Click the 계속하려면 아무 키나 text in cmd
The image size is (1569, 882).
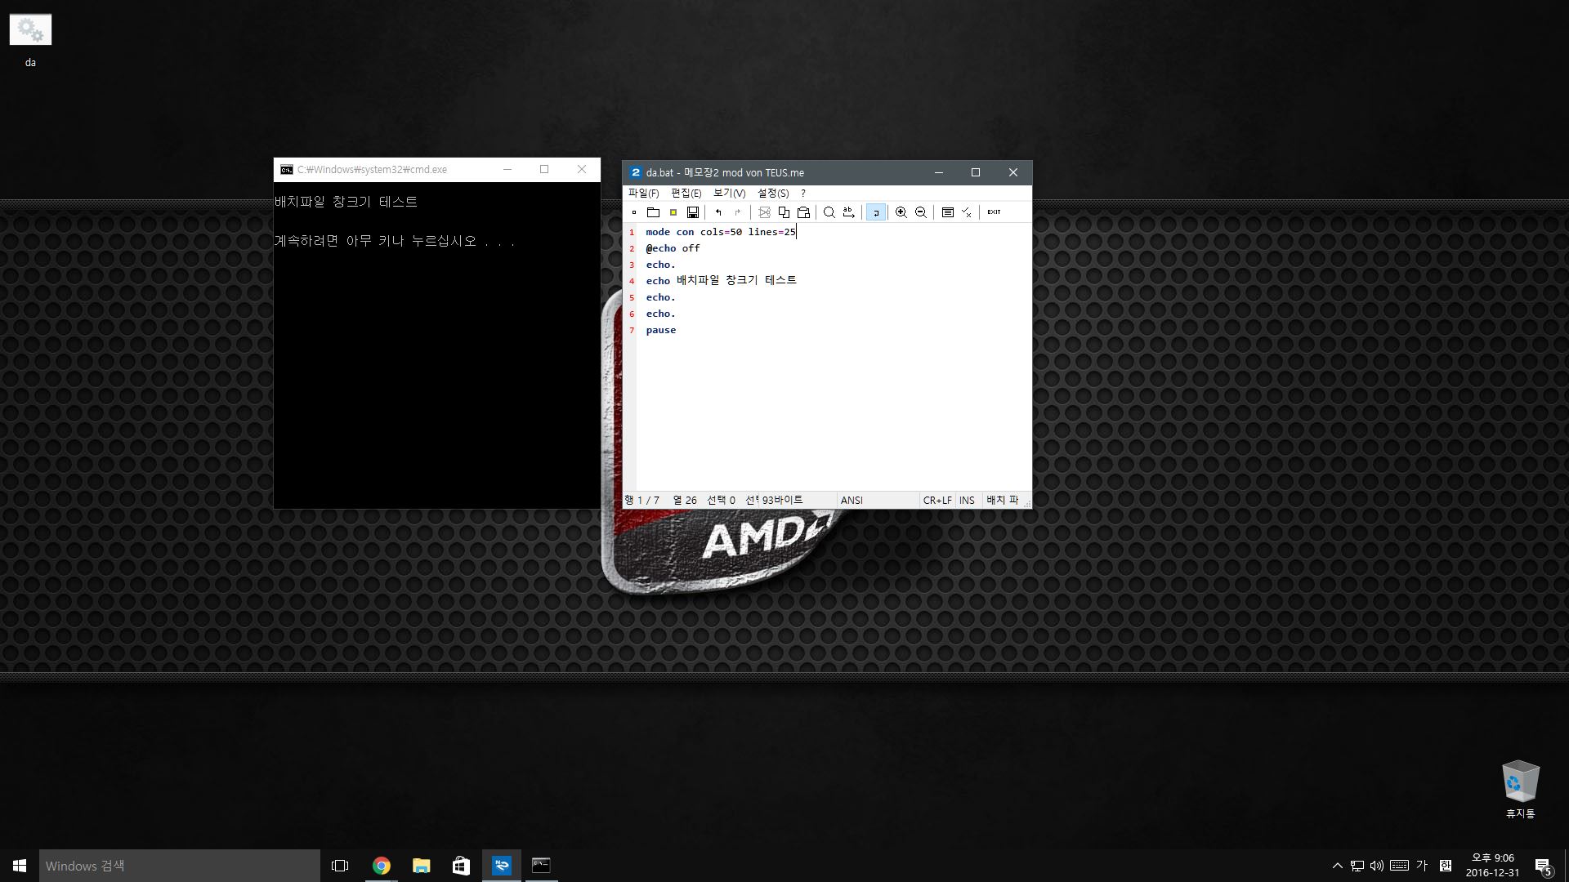point(395,241)
